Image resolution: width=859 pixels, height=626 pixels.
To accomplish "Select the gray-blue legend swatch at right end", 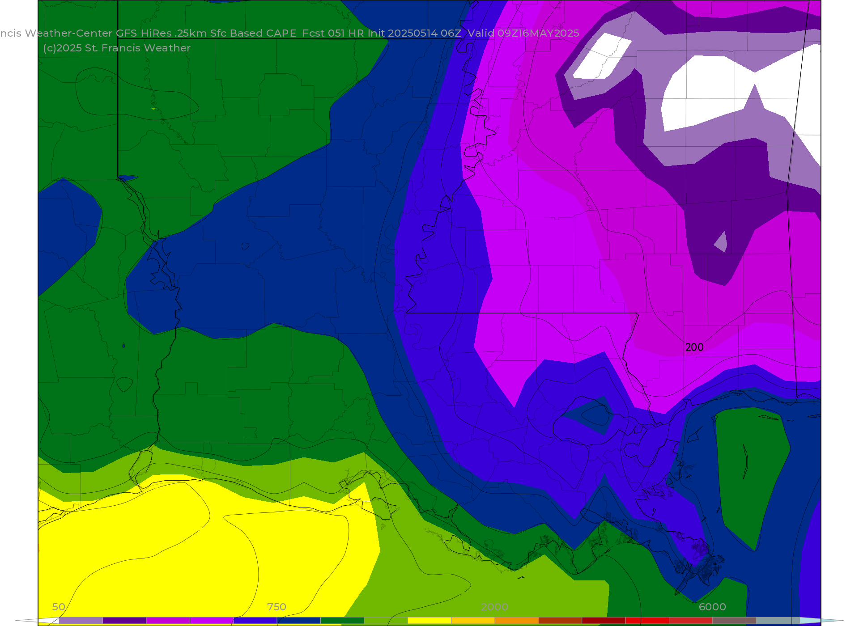I will coord(778,621).
